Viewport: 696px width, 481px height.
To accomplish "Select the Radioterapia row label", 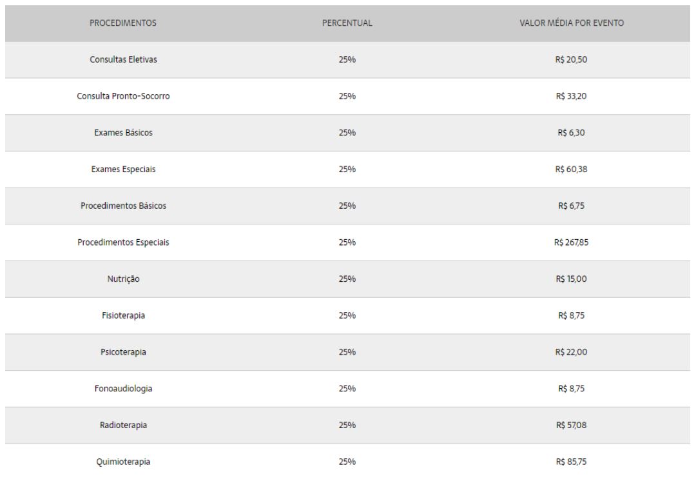I will (x=123, y=426).
